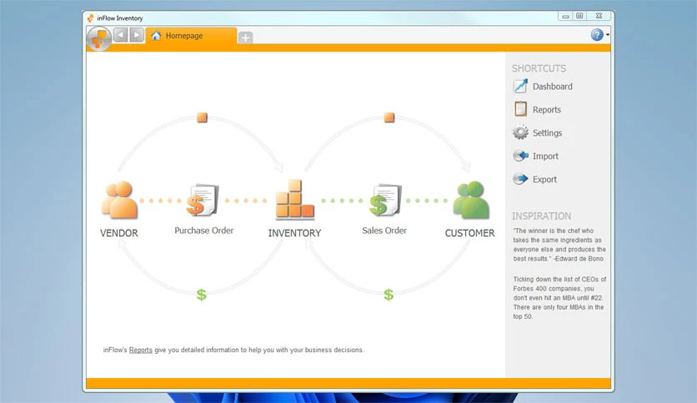Open the Export shortcut label
Screen dimensions: 697x403
point(544,179)
